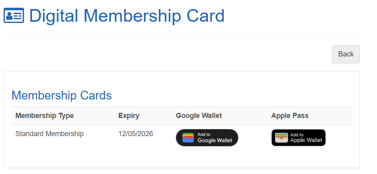Select the Standard Membership cell
Viewport: 377px width, 174px height.
(x=50, y=134)
